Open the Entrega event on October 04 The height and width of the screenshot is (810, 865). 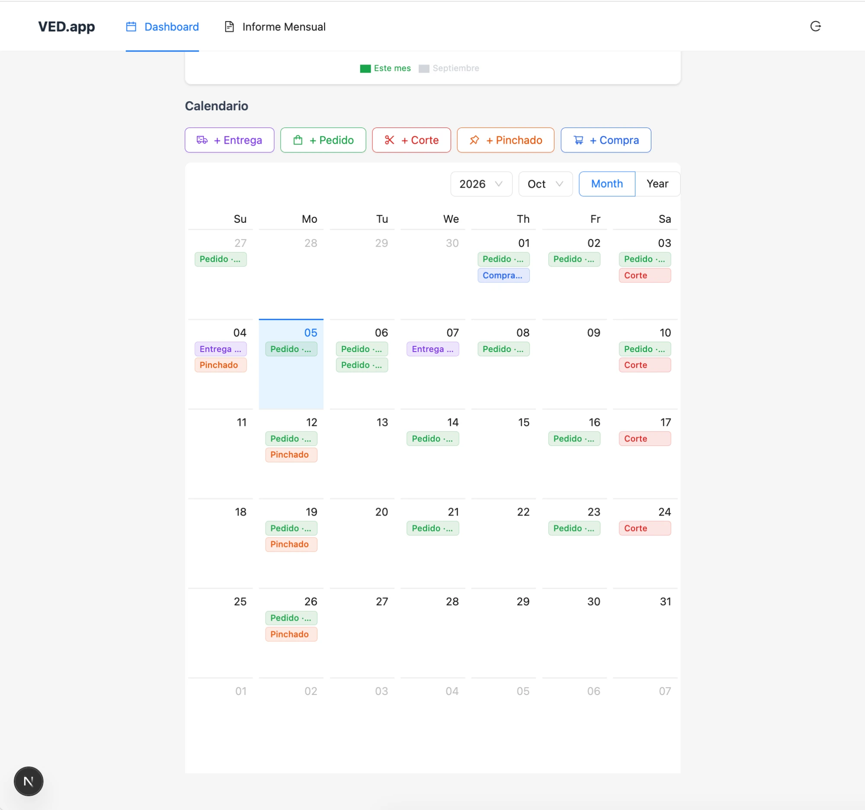pyautogui.click(x=221, y=349)
